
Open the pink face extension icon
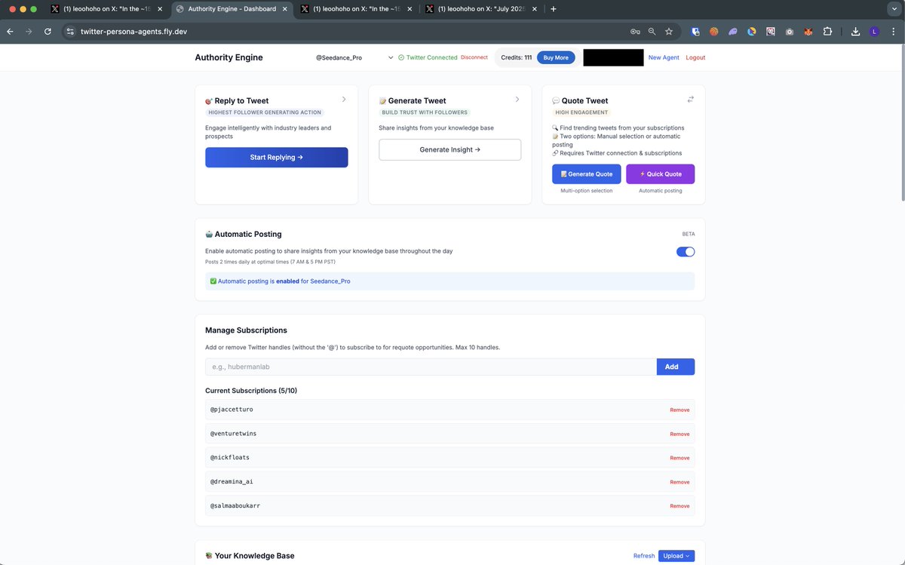tap(771, 32)
